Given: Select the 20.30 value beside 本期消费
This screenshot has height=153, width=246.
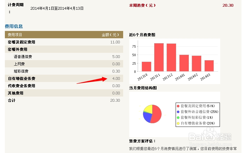Looking at the screenshot, I should 228,5.
